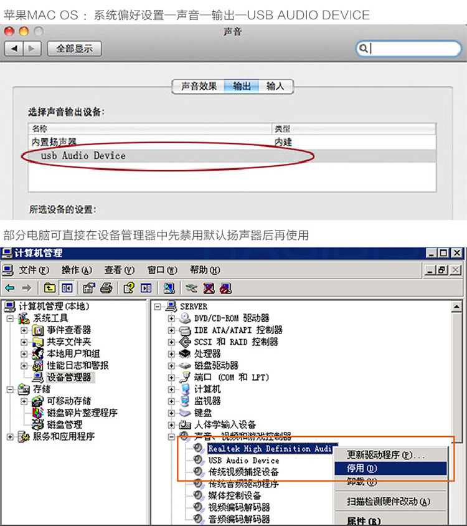This screenshot has height=526, width=467.
Task: Switch to the 声音效果 tab
Action: pos(199,87)
